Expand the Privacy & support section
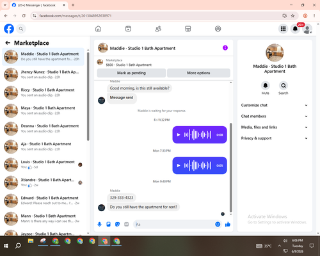Viewport: 320px width, 256px height. pos(275,138)
